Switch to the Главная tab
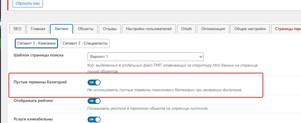Image resolution: width=301 pixels, height=123 pixels. [x=38, y=29]
